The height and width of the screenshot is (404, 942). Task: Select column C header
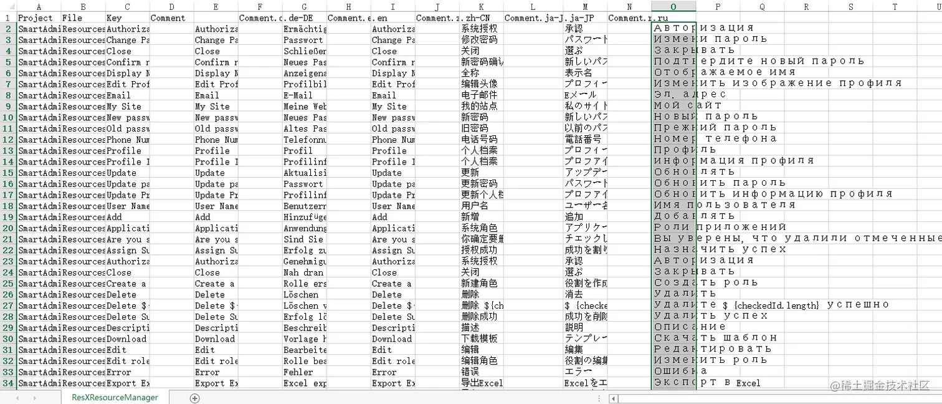click(127, 7)
